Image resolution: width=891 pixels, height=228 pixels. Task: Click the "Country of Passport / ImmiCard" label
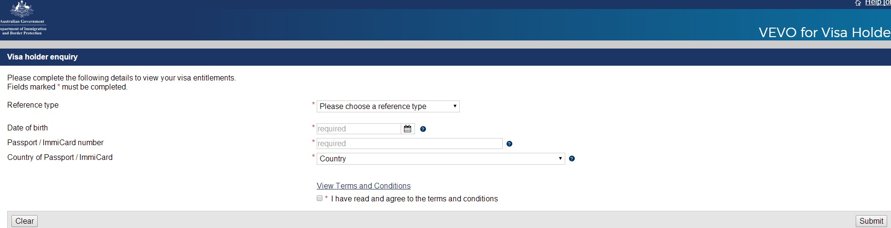(60, 158)
